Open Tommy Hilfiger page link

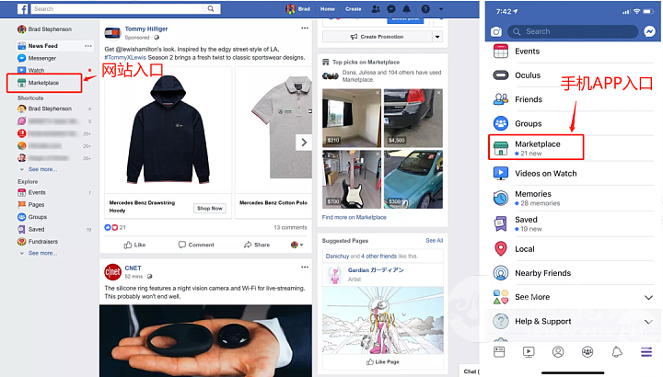146,29
